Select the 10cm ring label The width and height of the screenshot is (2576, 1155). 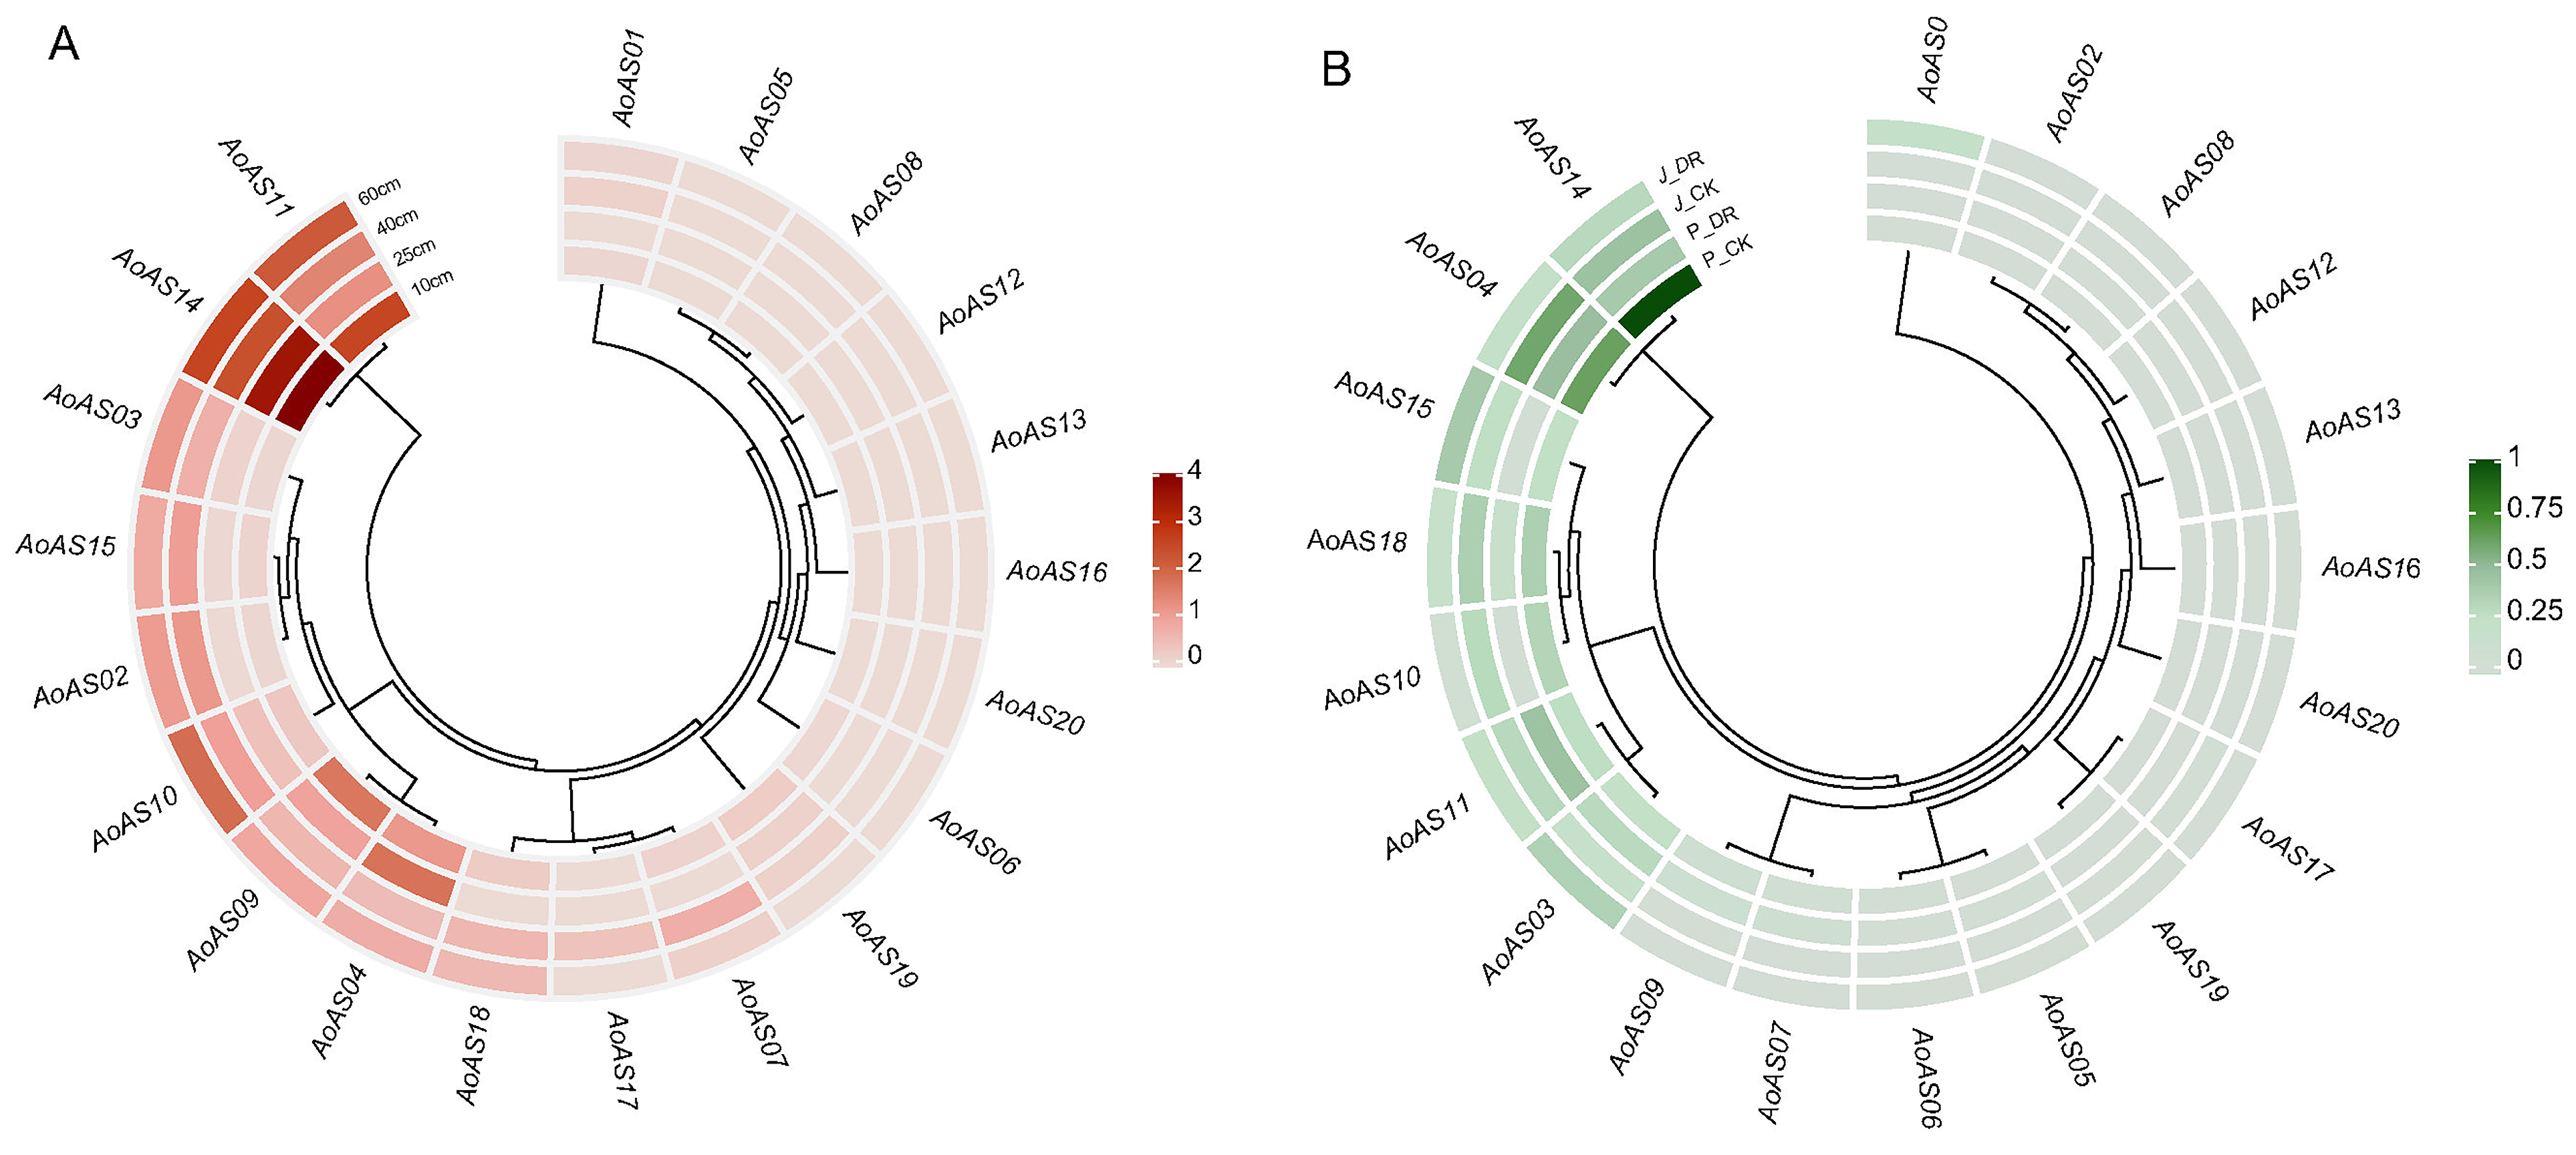point(432,282)
